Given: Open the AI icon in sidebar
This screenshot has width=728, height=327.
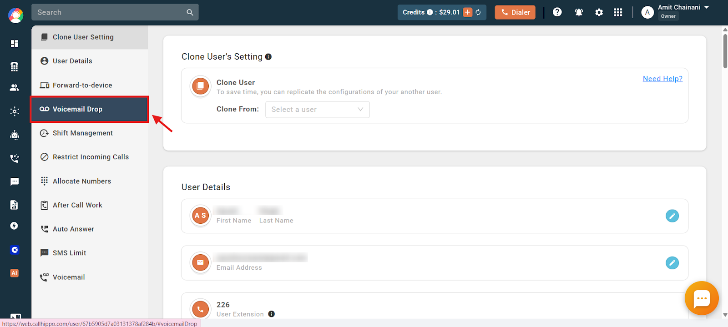Looking at the screenshot, I should [x=15, y=273].
